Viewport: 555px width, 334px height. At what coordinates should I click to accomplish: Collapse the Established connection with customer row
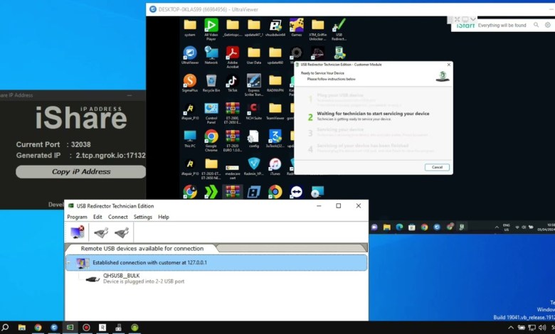coord(69,263)
